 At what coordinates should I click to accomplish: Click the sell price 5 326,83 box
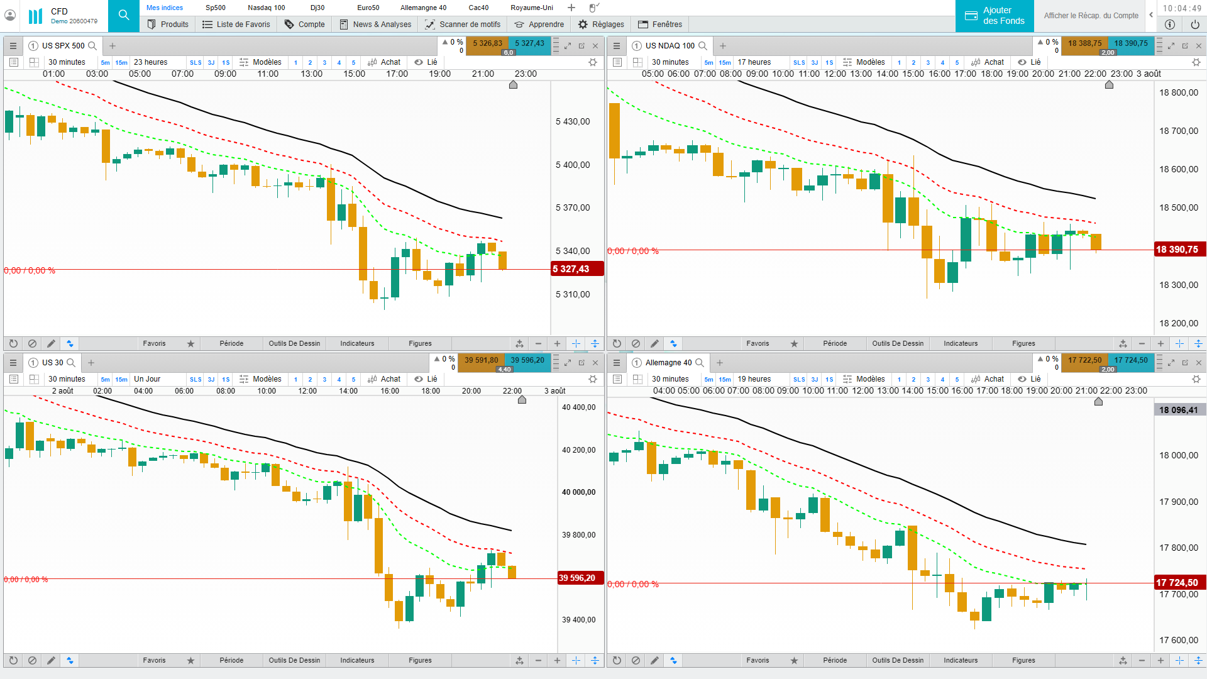pos(487,43)
